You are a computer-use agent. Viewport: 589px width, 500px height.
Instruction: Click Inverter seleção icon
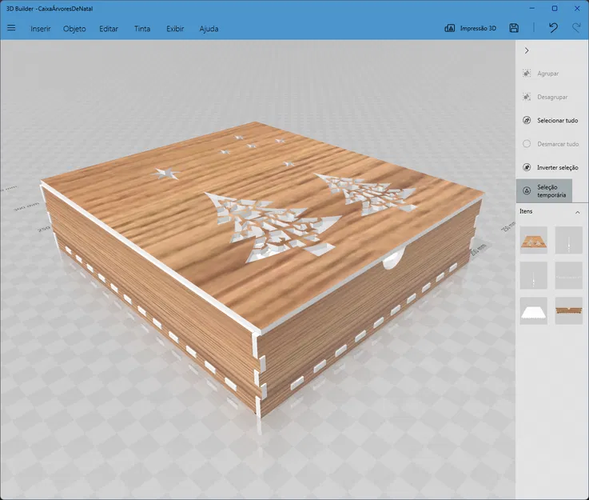[527, 168]
